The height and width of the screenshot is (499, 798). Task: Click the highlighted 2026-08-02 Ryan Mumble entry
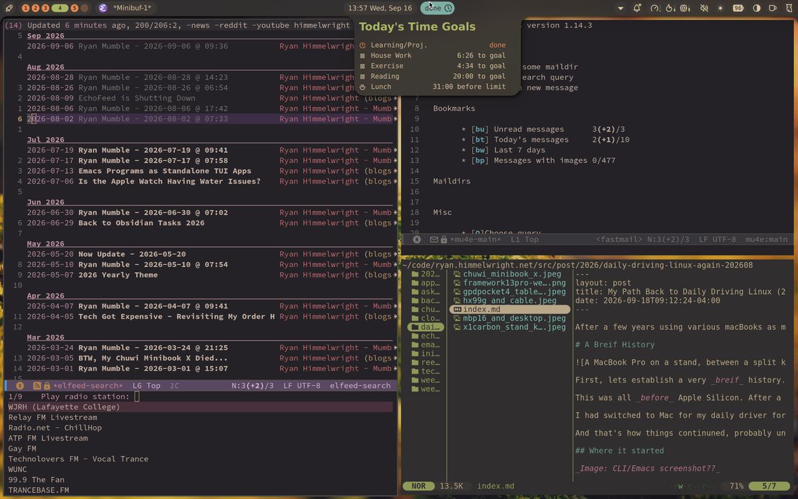click(211, 119)
